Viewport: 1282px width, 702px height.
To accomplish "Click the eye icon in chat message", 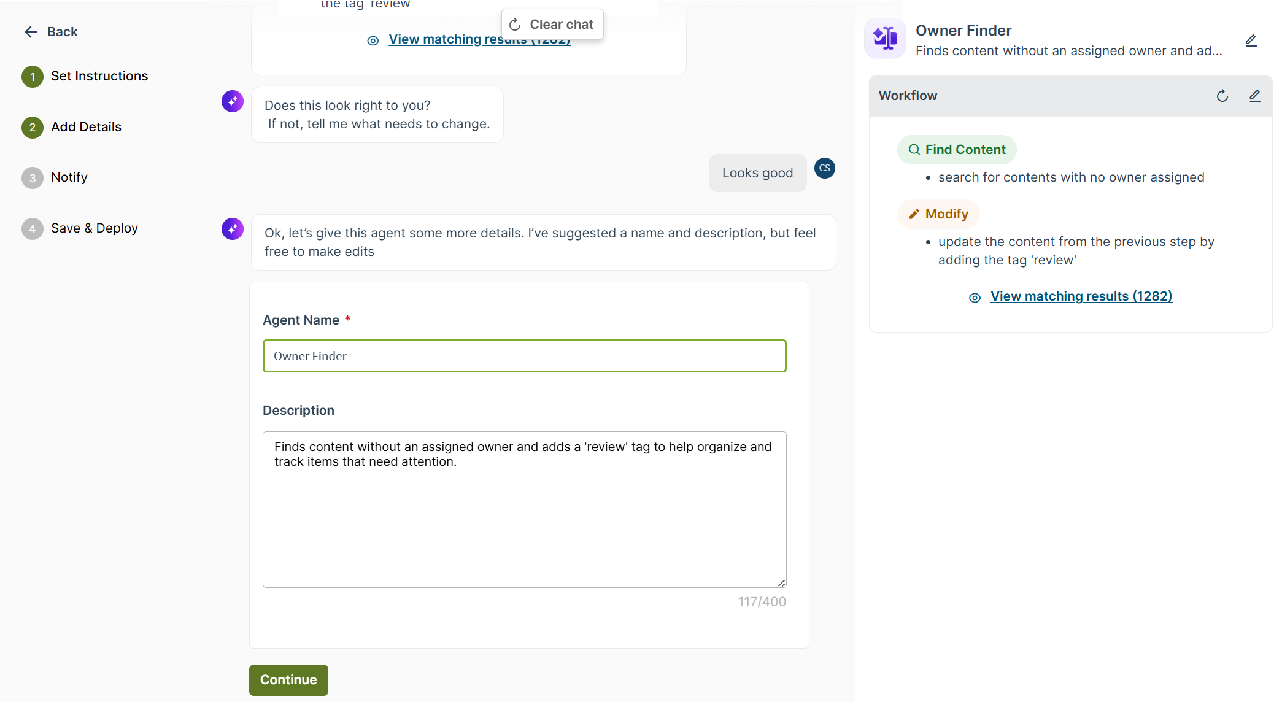I will 373,40.
